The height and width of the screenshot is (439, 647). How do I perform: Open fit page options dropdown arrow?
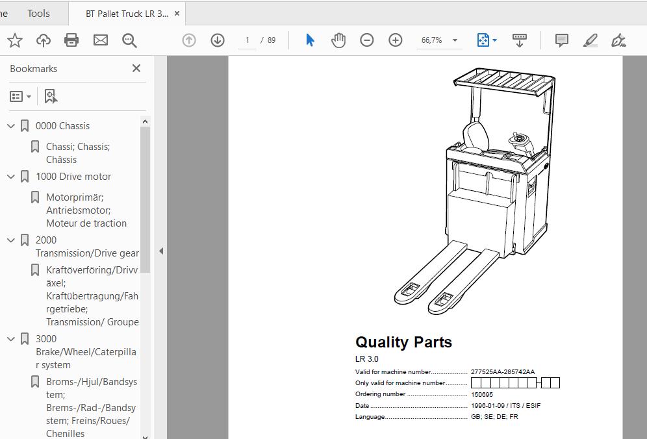click(x=495, y=40)
